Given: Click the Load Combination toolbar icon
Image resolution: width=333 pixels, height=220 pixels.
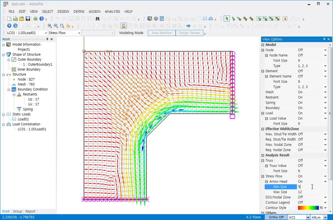Looking at the screenshot, I should [211, 19].
